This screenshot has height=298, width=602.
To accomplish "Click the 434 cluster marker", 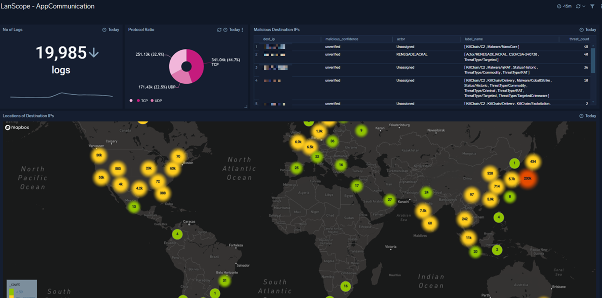I will coord(533,162).
